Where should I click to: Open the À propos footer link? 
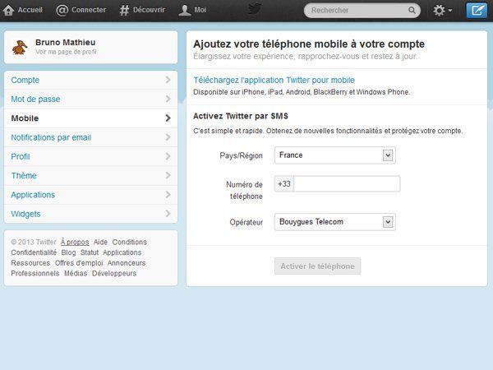pos(75,242)
